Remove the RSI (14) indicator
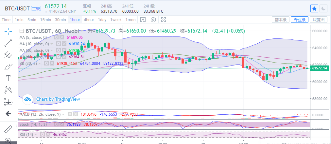The image size is (331, 144). point(48,134)
